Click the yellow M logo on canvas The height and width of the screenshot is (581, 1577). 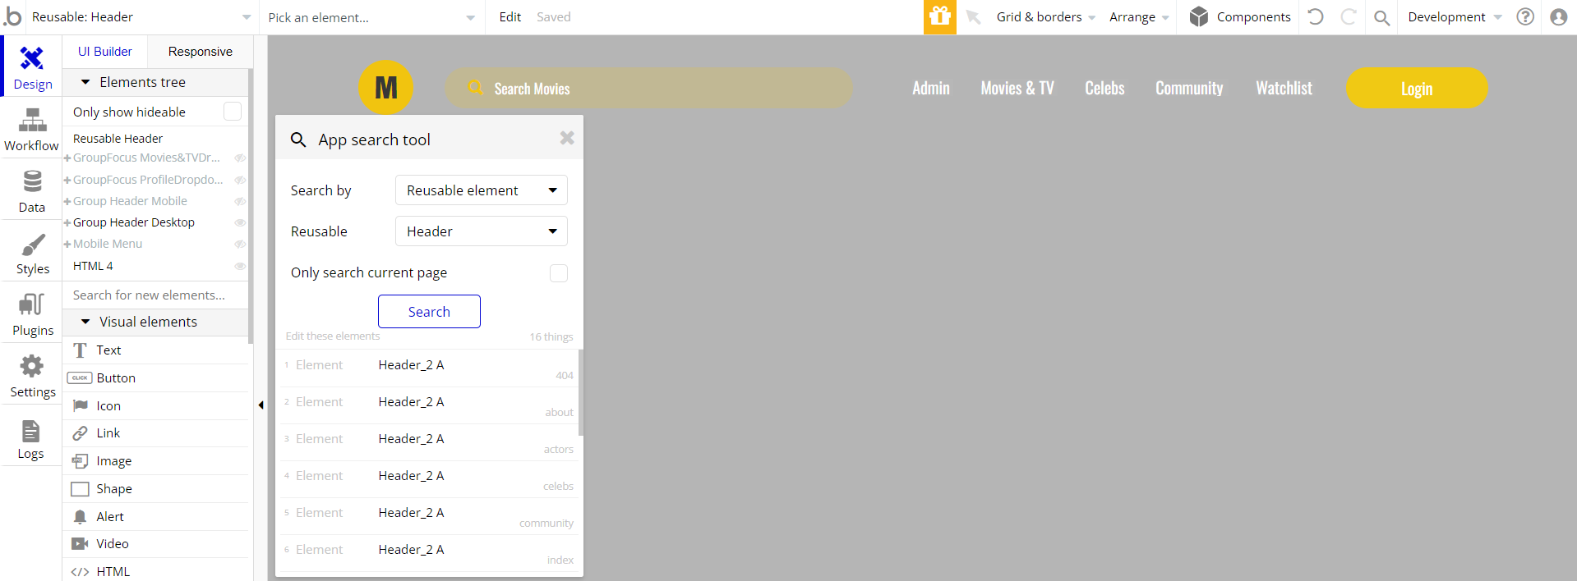[x=385, y=87]
